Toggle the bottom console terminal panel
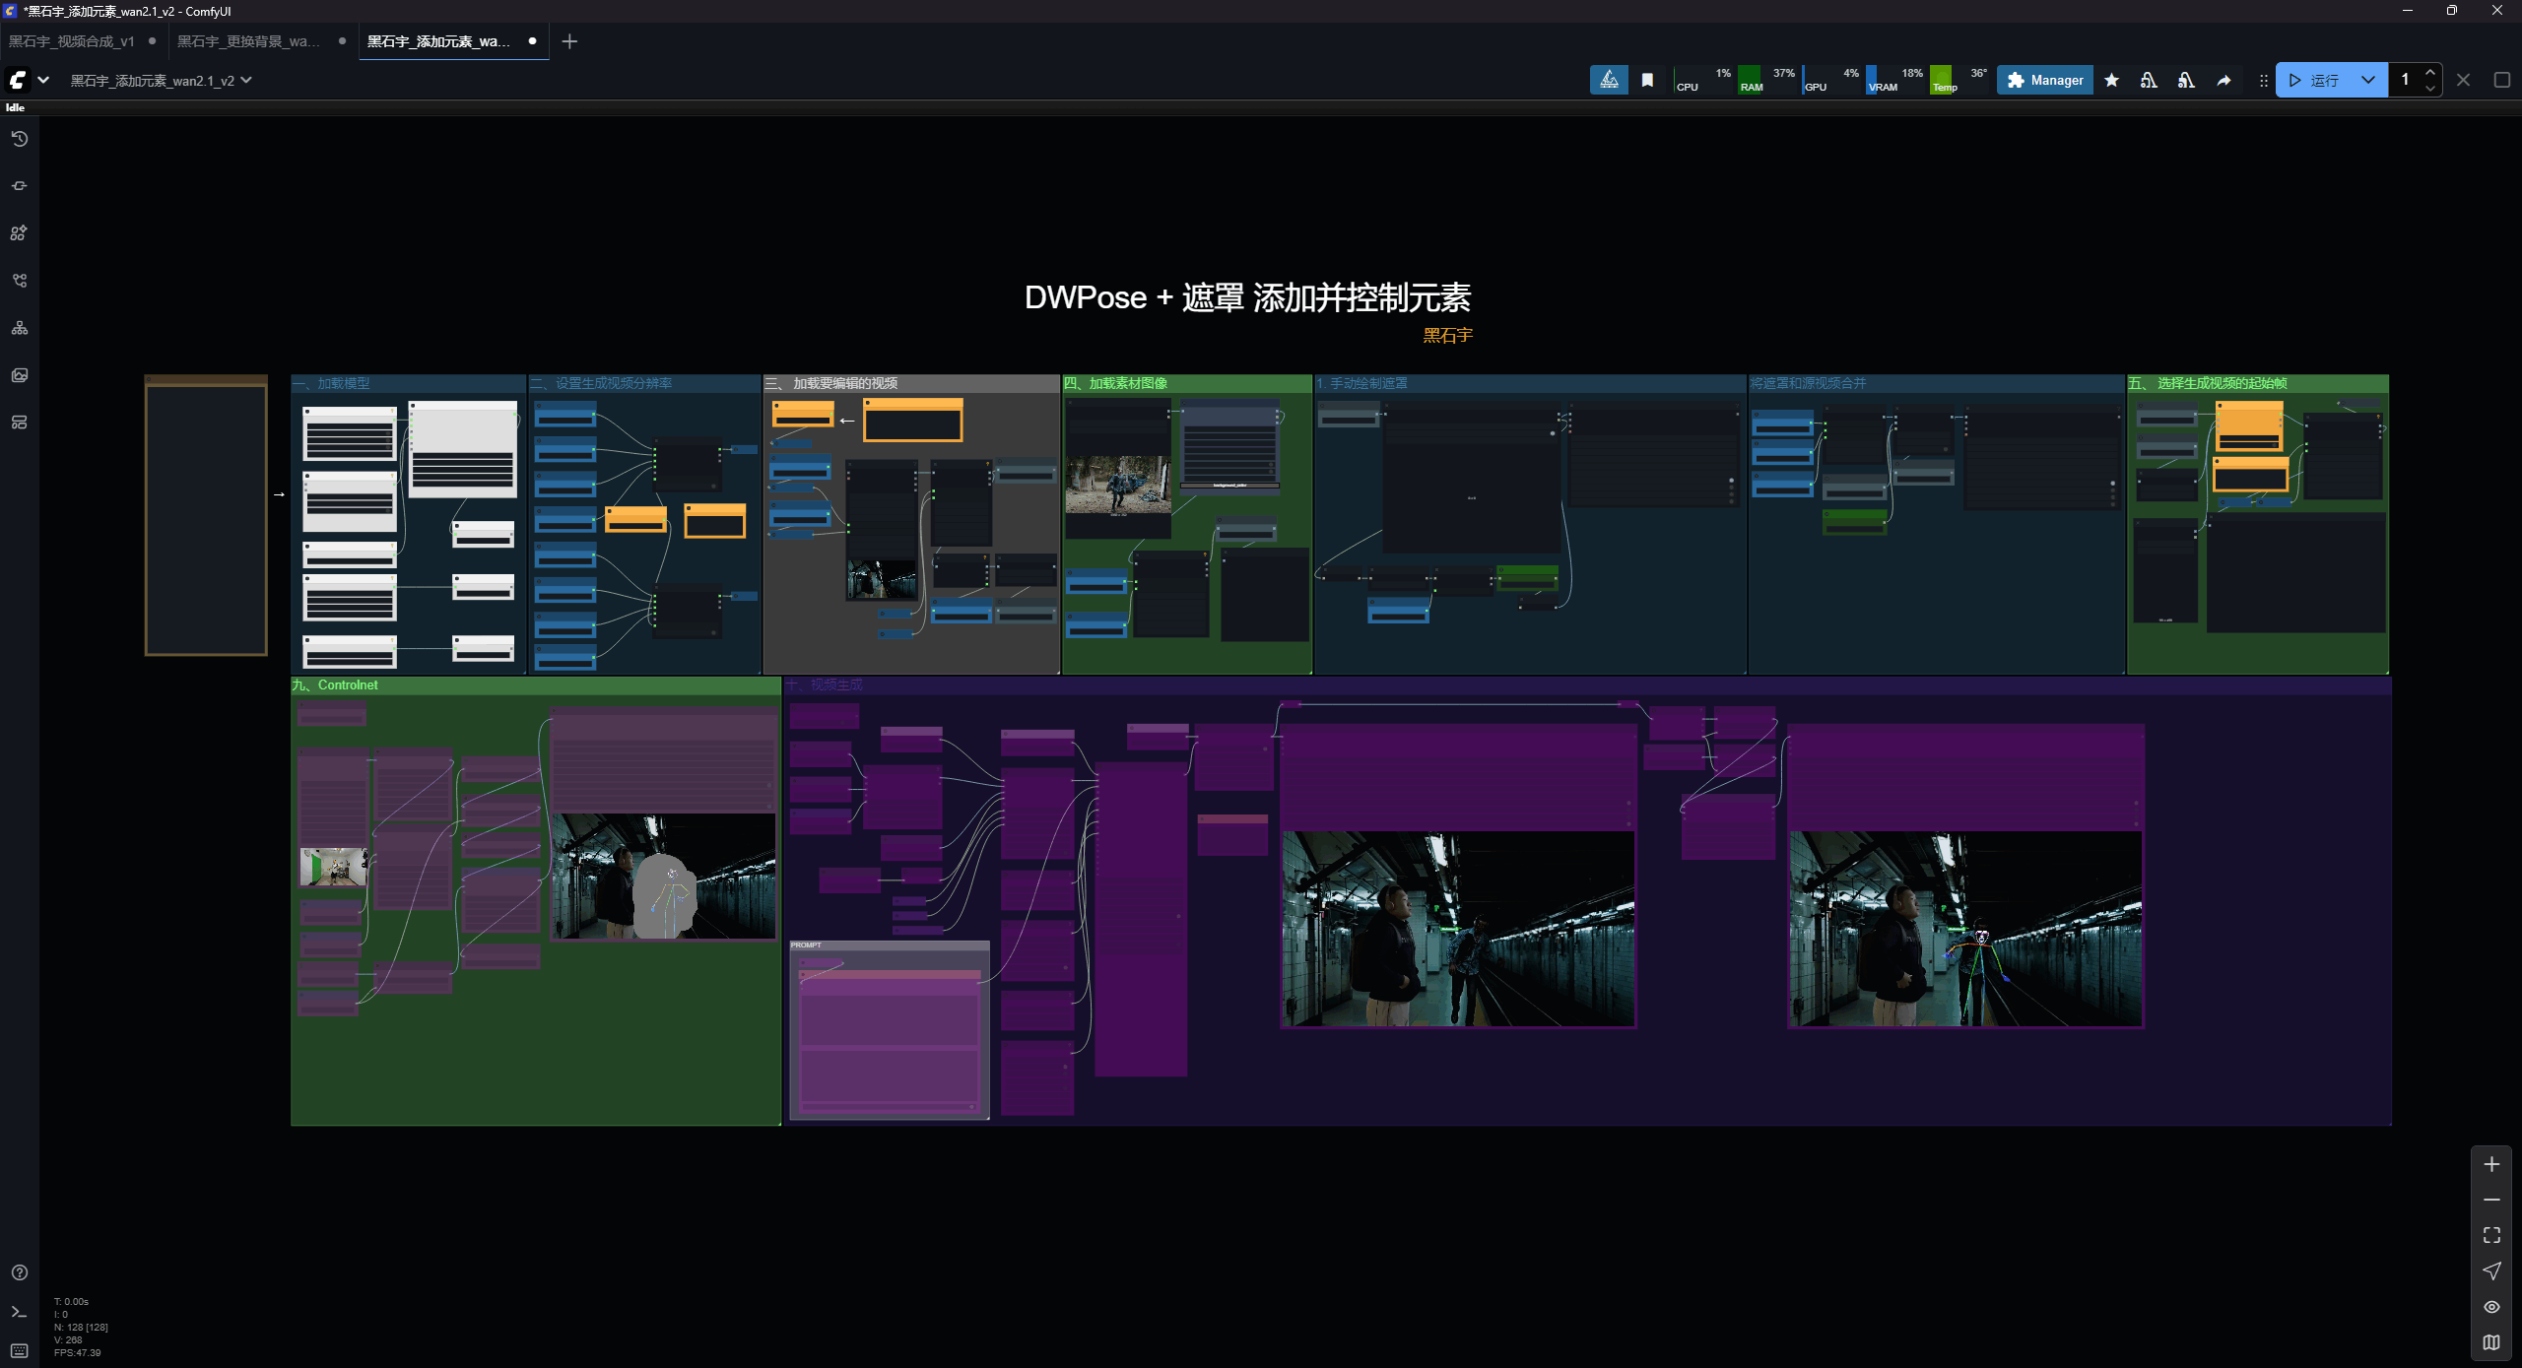The height and width of the screenshot is (1368, 2522). click(x=19, y=1312)
